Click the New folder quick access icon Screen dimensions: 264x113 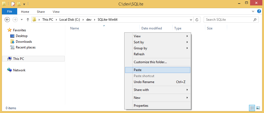tap(19, 4)
